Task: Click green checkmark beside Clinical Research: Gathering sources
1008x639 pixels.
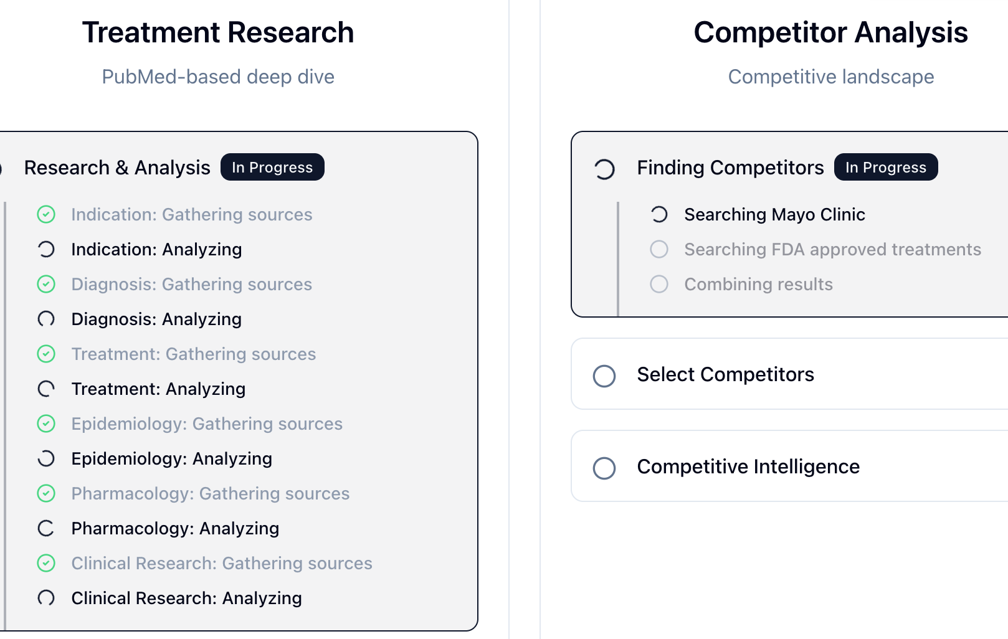Action: pyautogui.click(x=46, y=563)
